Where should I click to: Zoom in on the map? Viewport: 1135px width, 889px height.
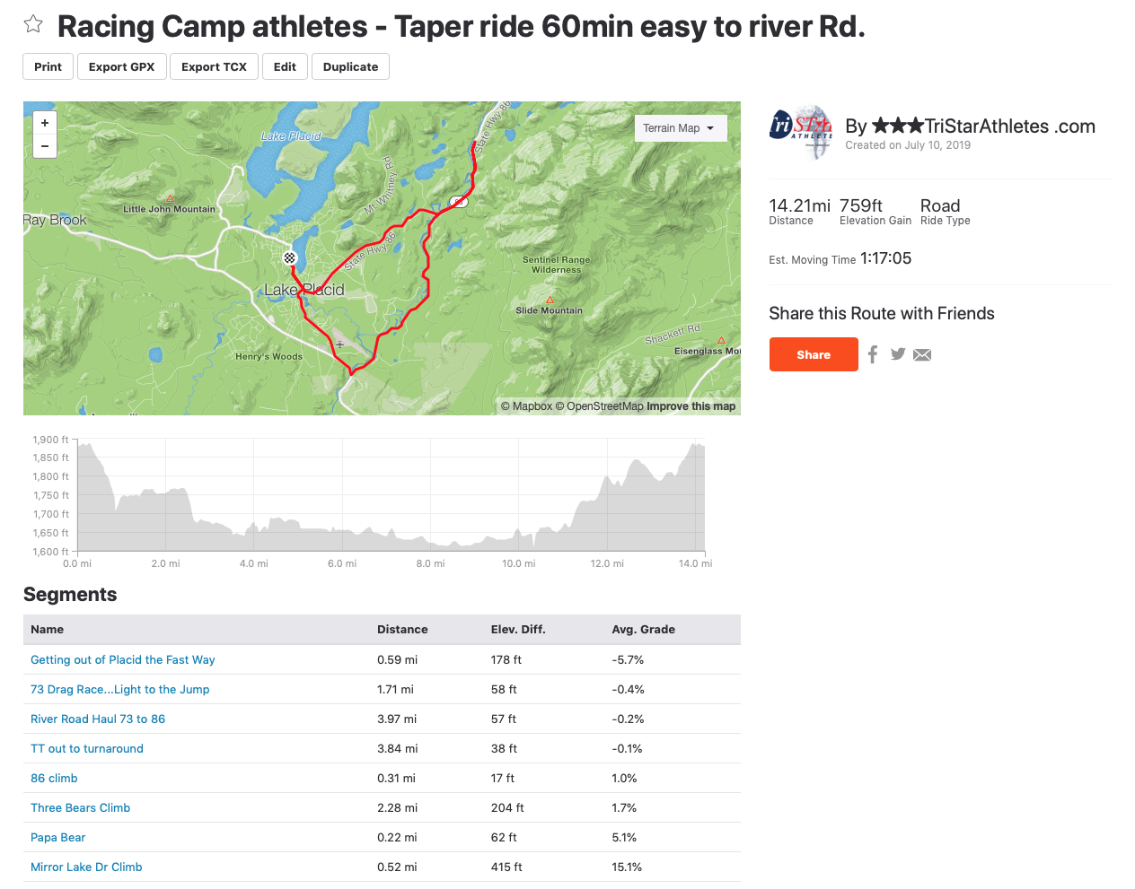coord(45,123)
